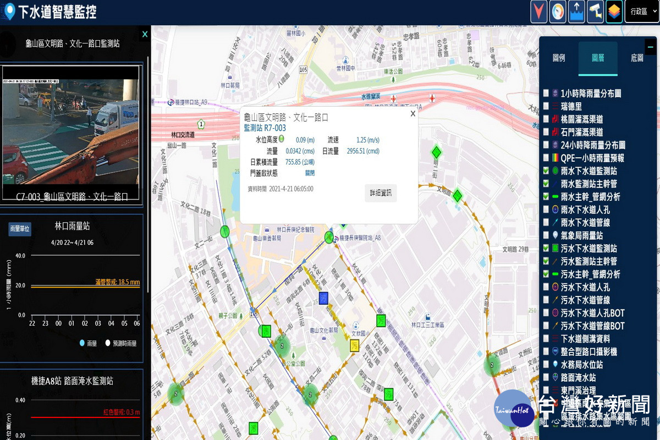Click the 路面淹水站 legend icon
Screen dimensions: 660x440
tap(555, 378)
